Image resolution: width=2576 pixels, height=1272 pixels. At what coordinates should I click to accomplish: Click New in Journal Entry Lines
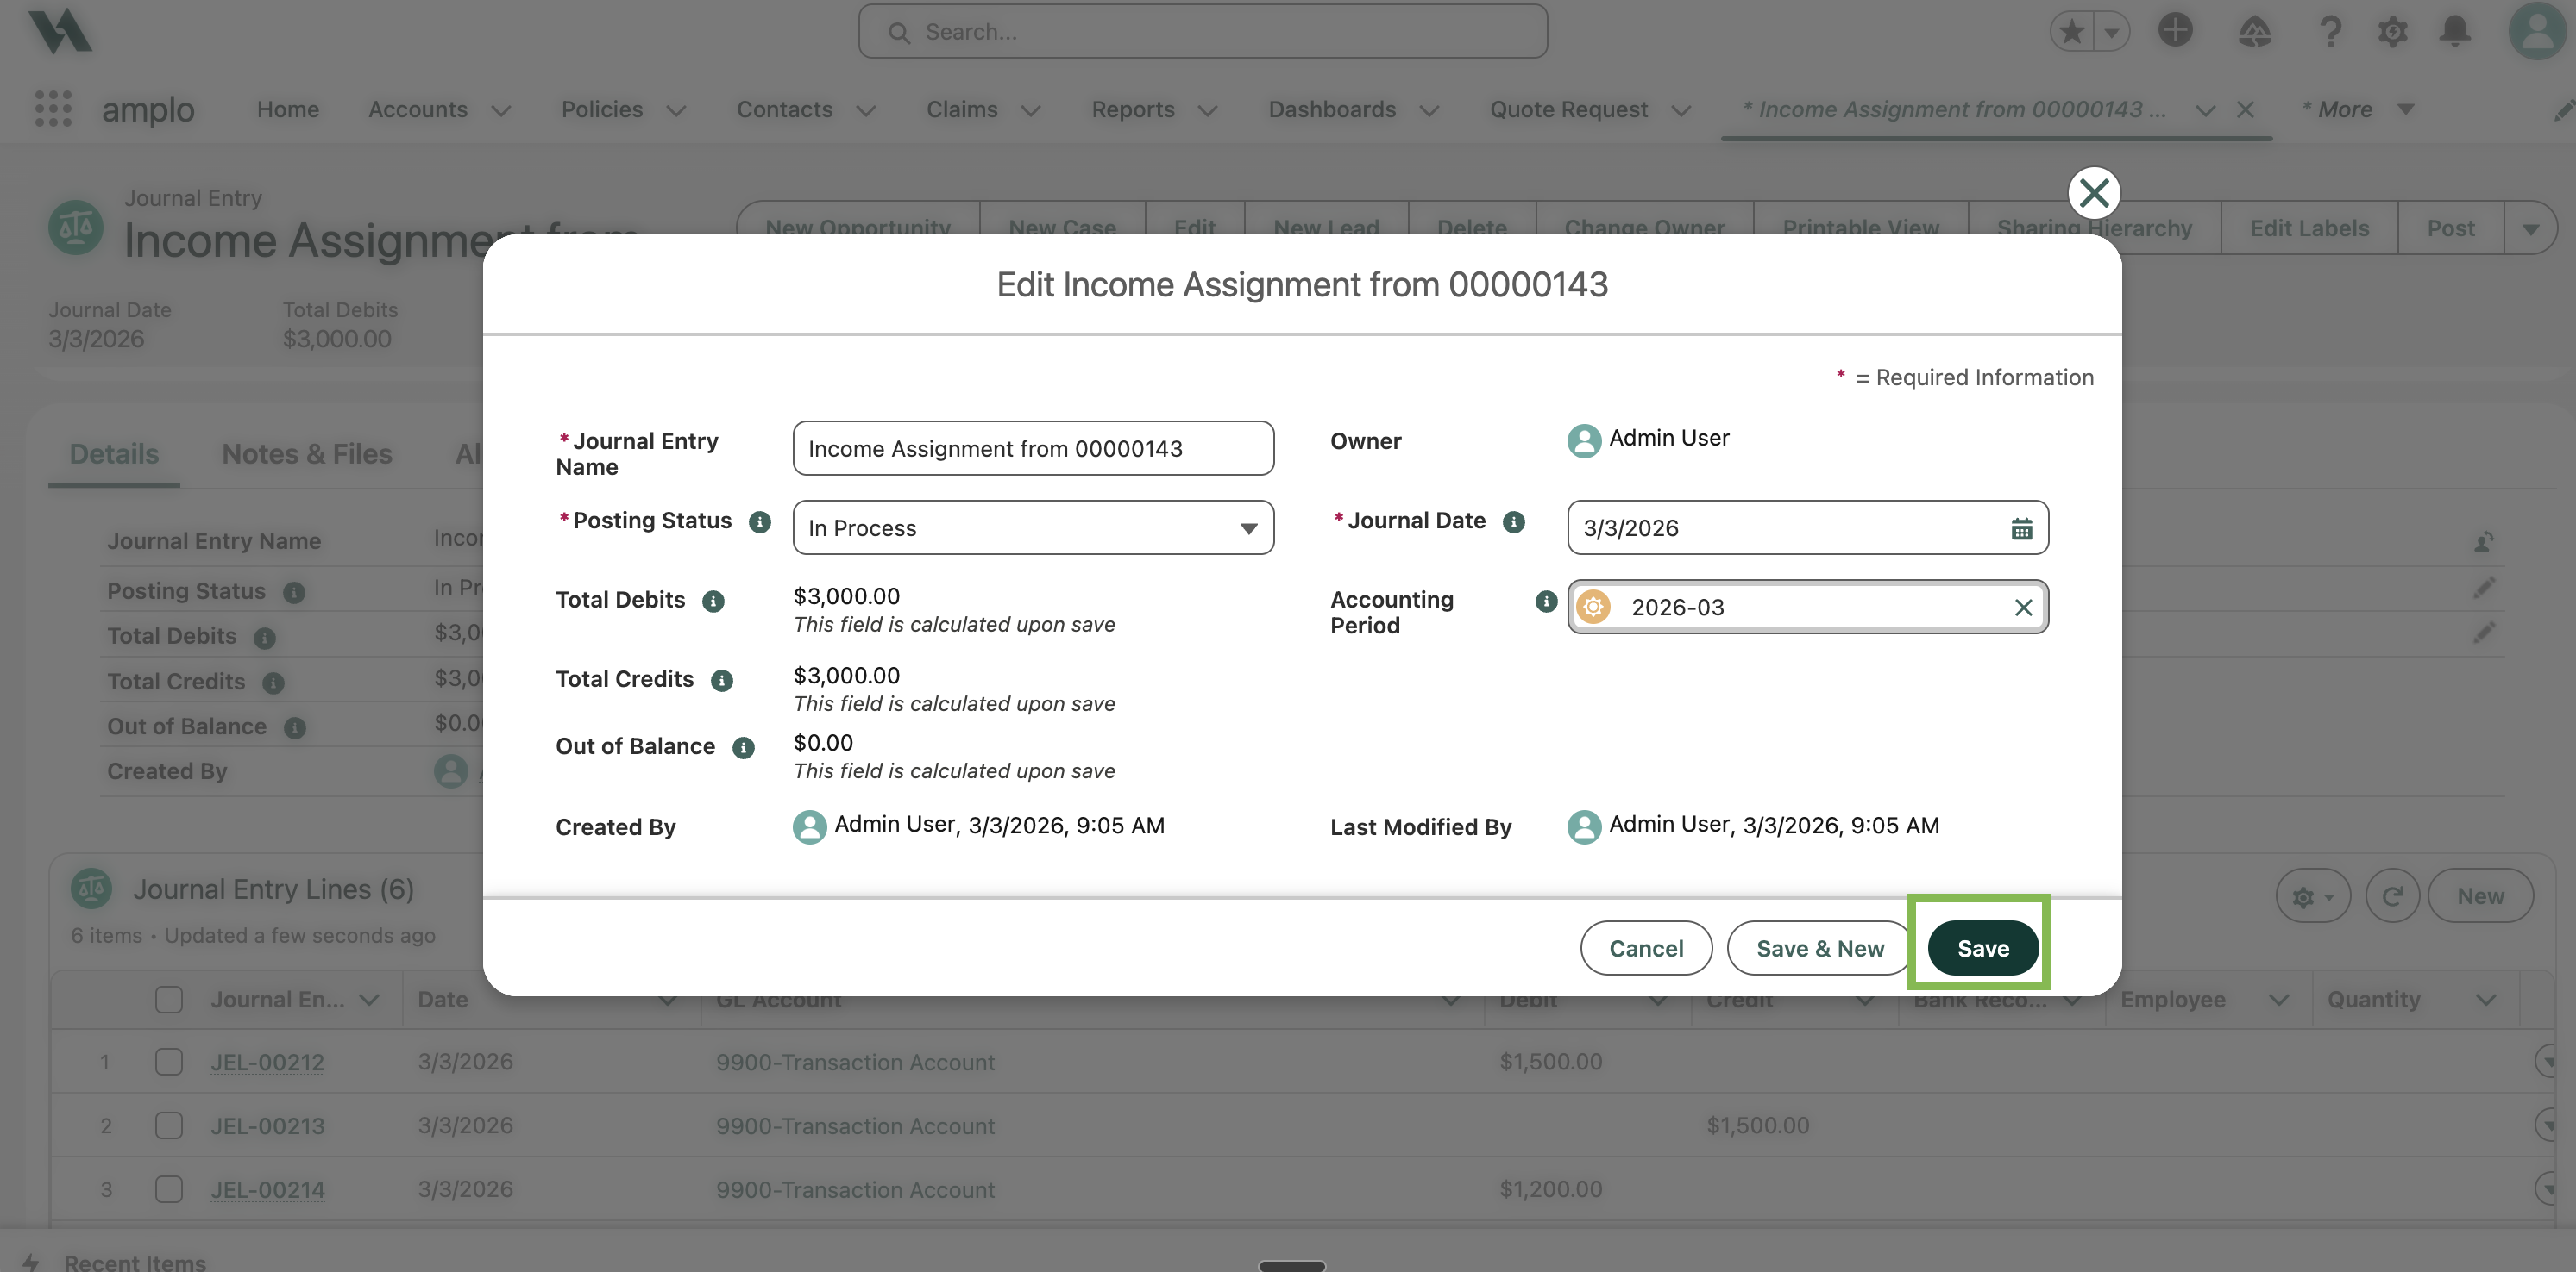2480,896
